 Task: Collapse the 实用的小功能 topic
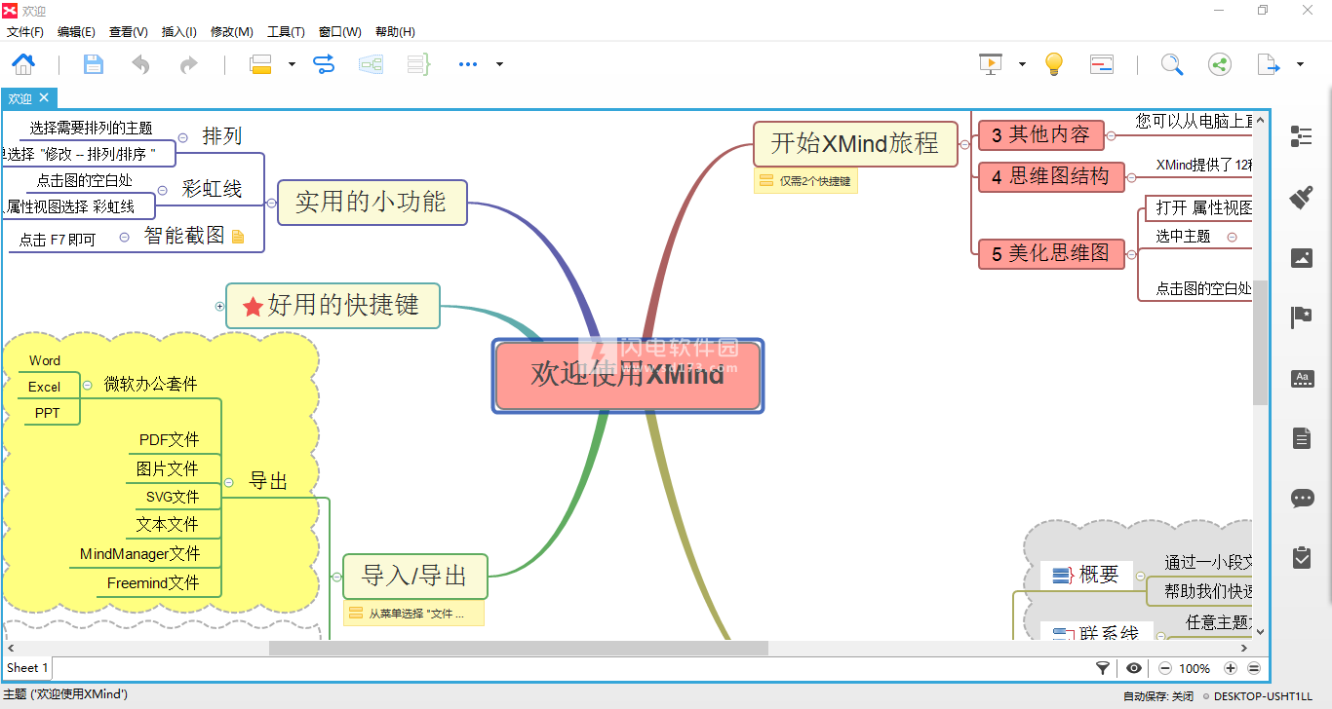[271, 203]
